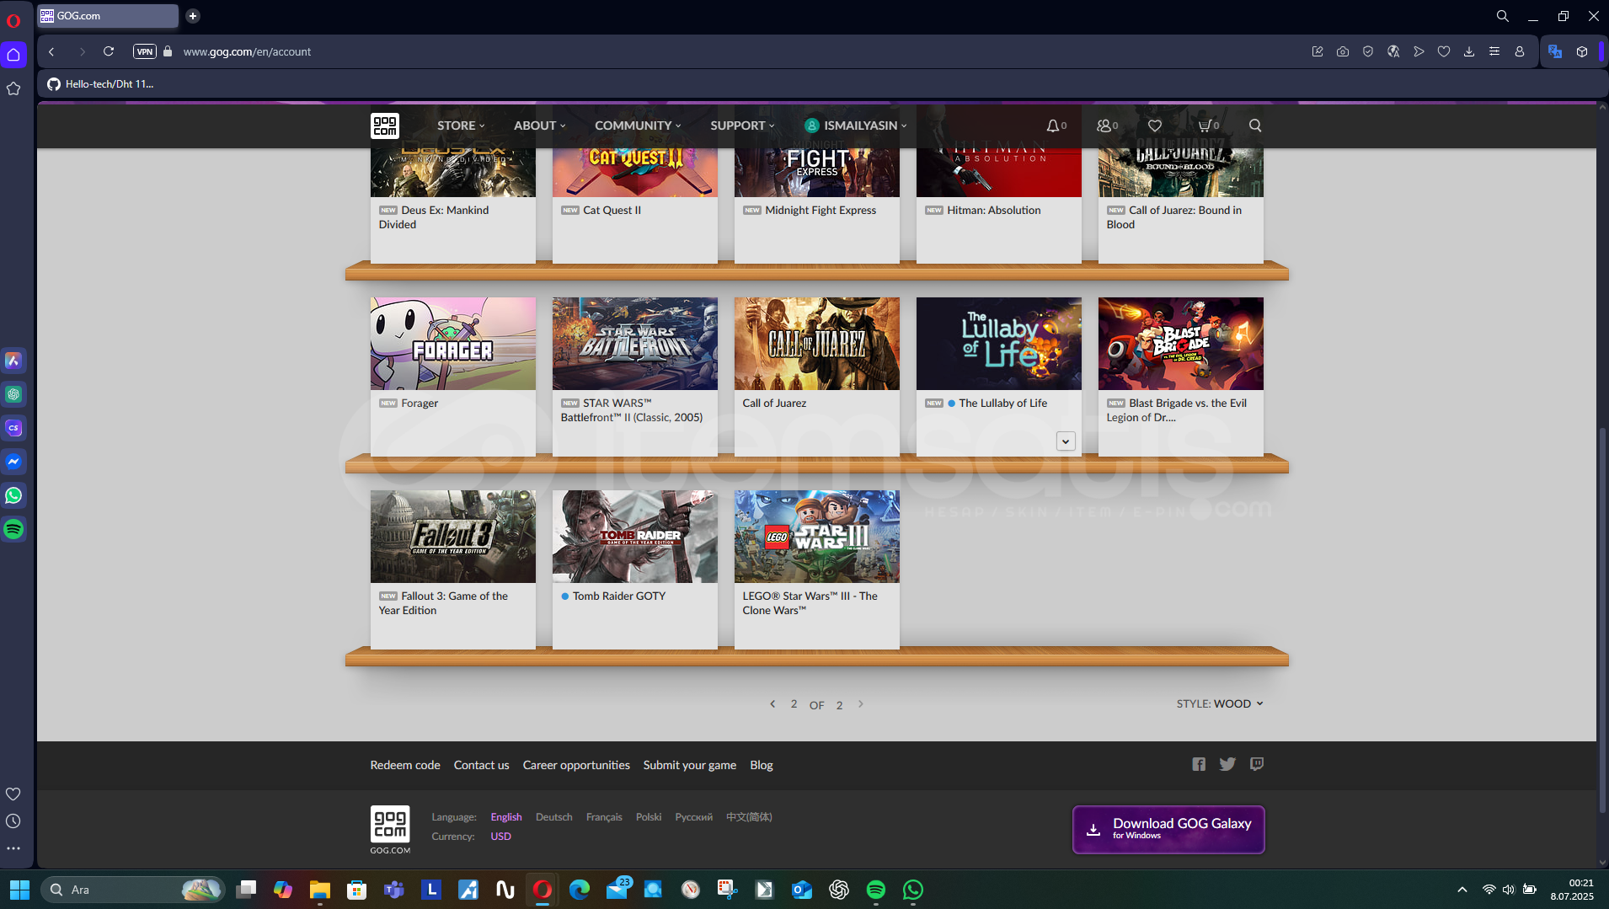The height and width of the screenshot is (909, 1609).
Task: Open new browser tab with plus
Action: coord(193,16)
